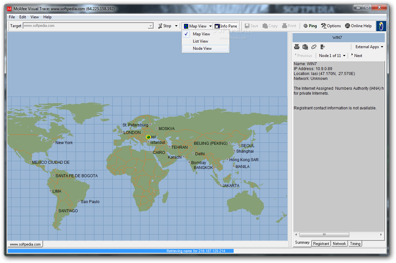Click the Stop trace button
The width and height of the screenshot is (396, 263).
[x=164, y=26]
